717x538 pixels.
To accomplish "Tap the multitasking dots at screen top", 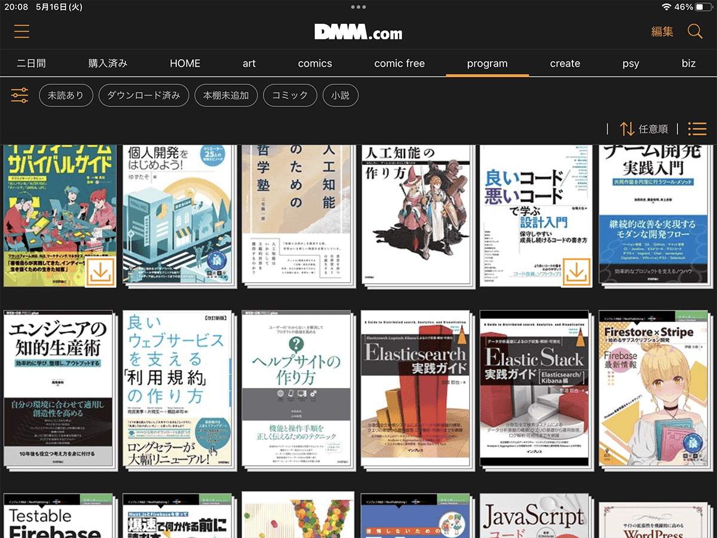I will click(x=358, y=7).
